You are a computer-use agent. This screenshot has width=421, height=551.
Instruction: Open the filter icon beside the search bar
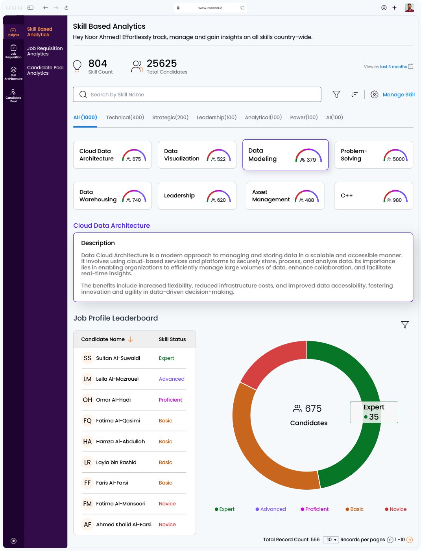pyautogui.click(x=336, y=94)
